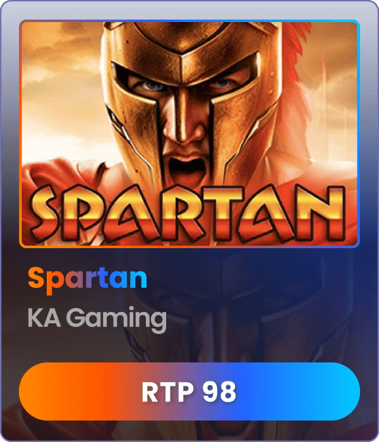Viewport: 379px width, 442px height.
Task: Click the cloudy sky in thumbnail
Action: click(59, 85)
